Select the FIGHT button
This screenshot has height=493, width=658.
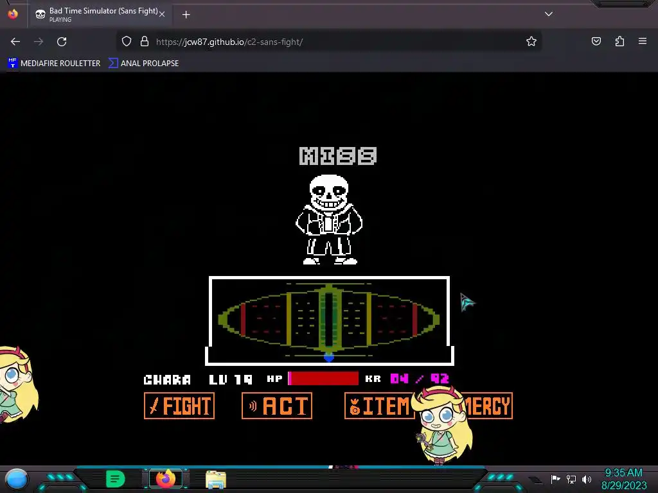click(179, 406)
